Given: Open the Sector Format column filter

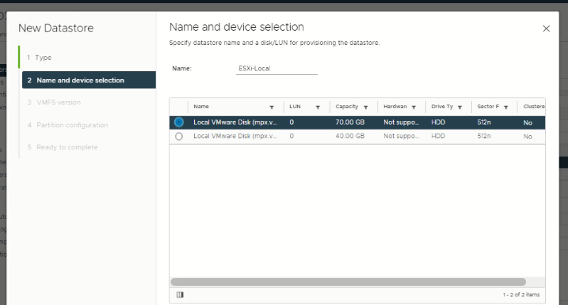Looking at the screenshot, I should coord(506,107).
